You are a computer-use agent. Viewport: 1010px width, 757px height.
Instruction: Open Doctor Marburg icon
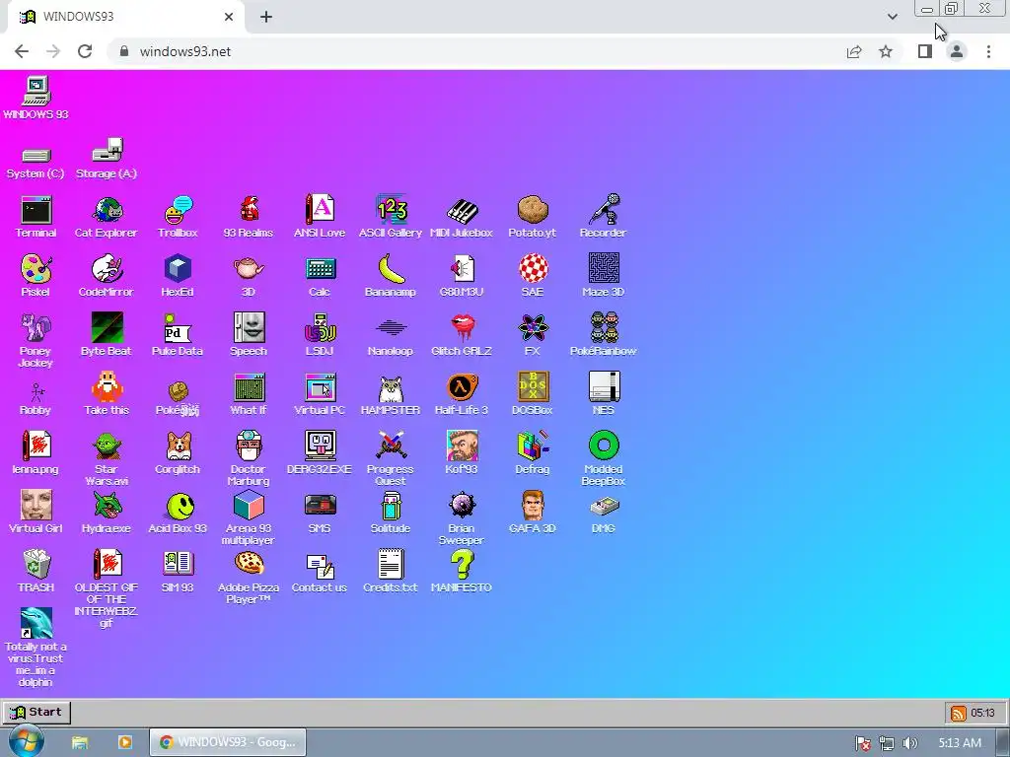(x=249, y=458)
